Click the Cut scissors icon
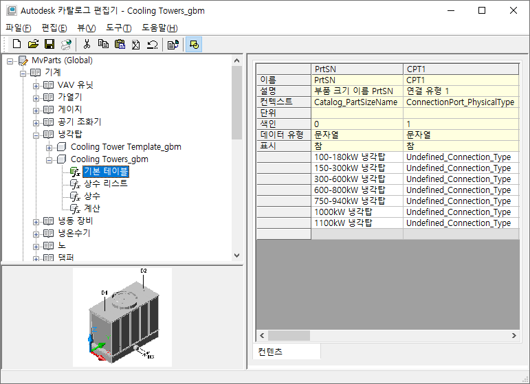 (x=87, y=44)
